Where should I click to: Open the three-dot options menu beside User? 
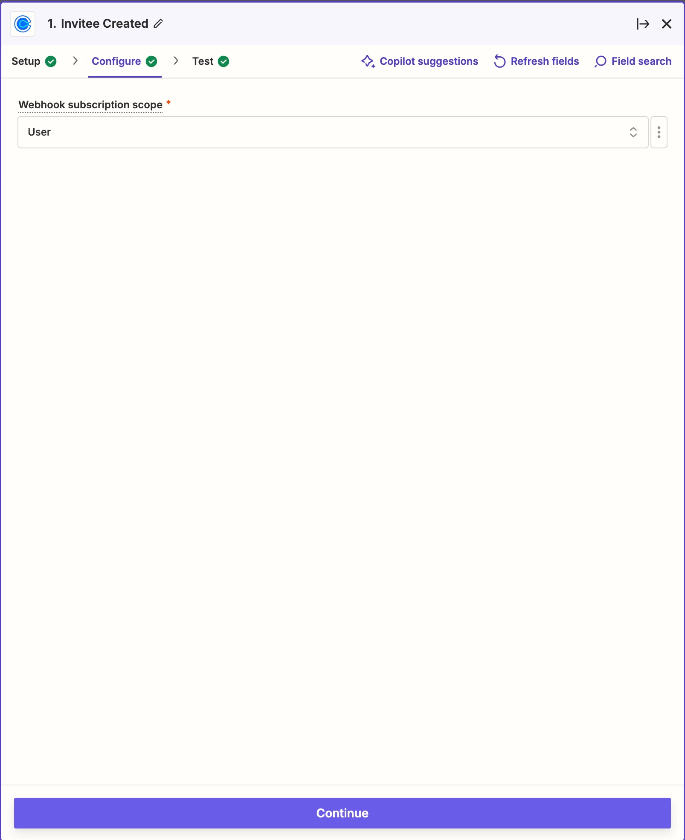tap(659, 132)
